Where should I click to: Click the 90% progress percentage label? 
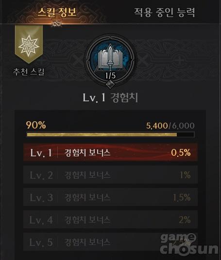pos(36,125)
